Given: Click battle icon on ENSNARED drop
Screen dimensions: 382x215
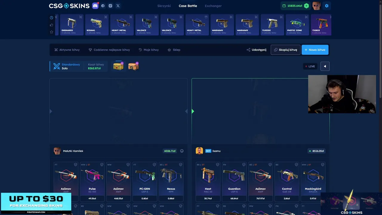Looking at the screenshot, I should (81, 17).
